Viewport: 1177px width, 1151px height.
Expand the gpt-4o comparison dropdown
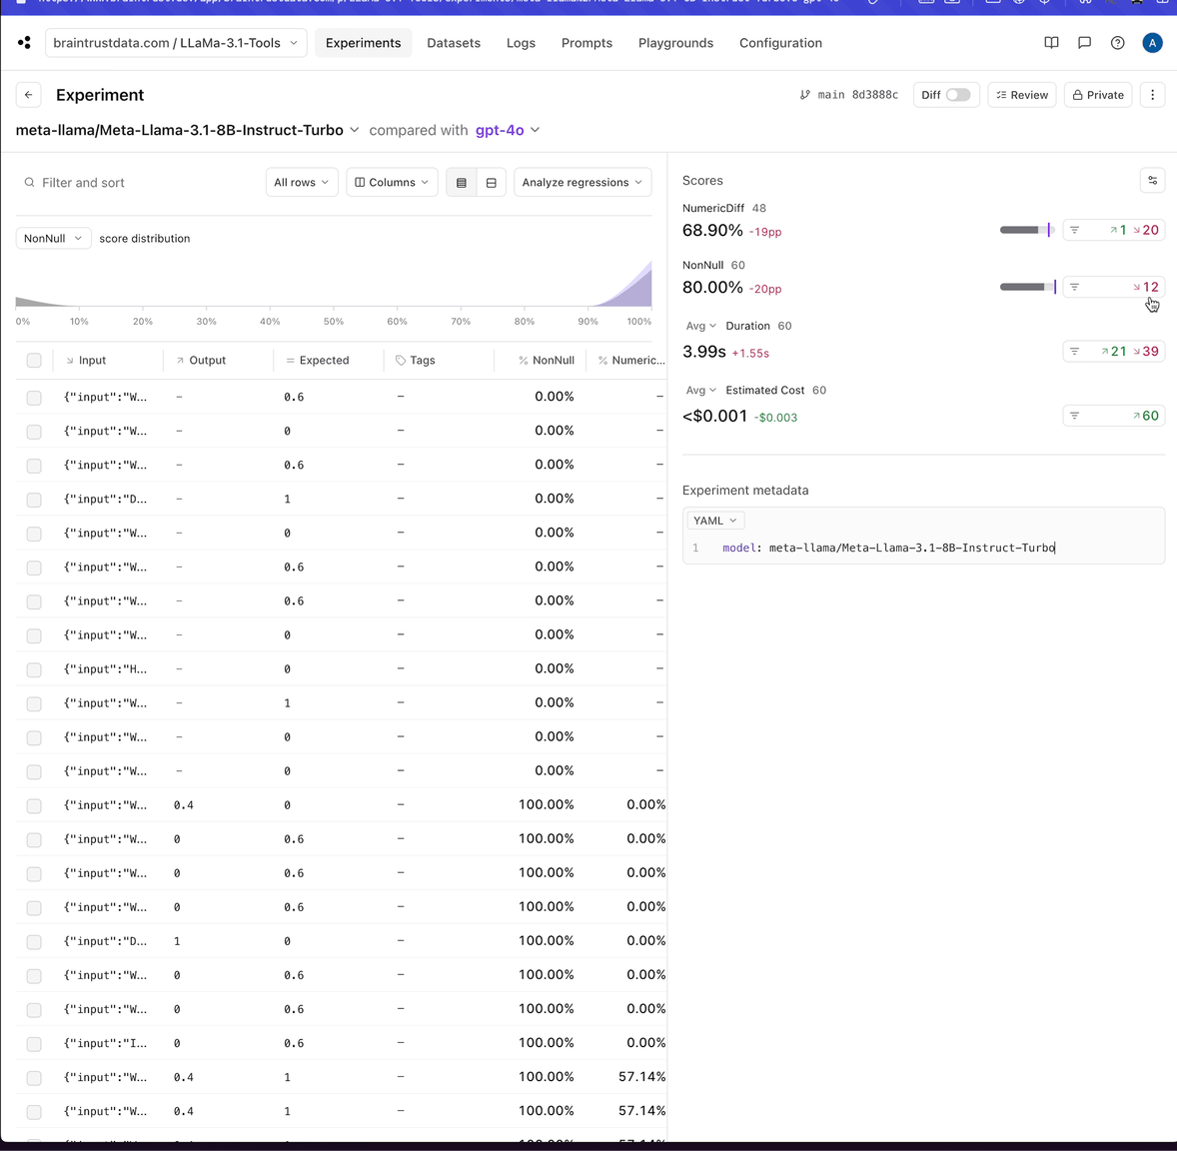click(x=508, y=131)
